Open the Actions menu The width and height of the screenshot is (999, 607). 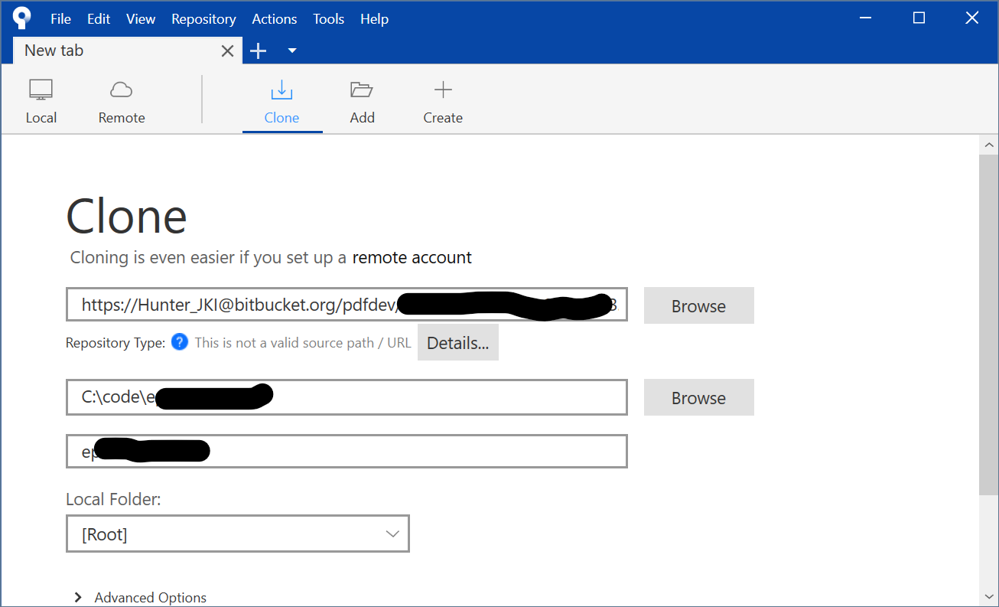click(x=275, y=19)
